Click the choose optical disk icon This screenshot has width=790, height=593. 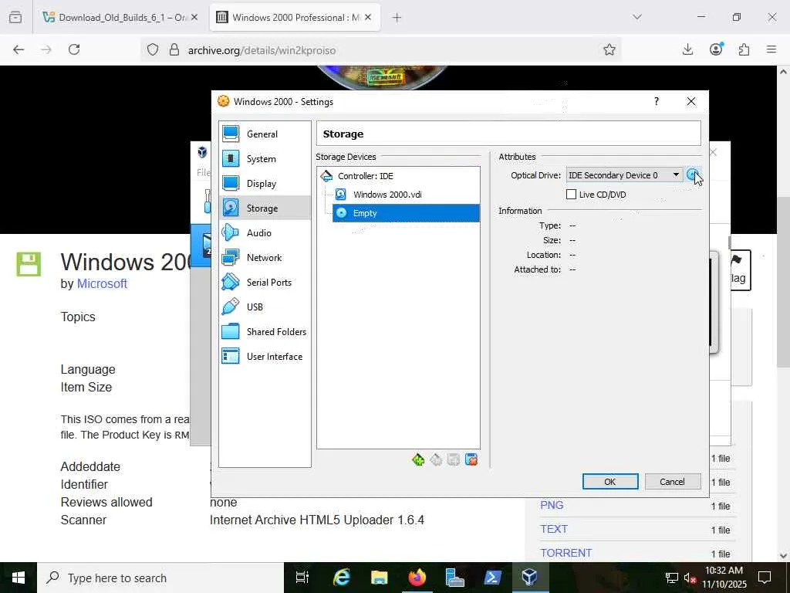693,175
